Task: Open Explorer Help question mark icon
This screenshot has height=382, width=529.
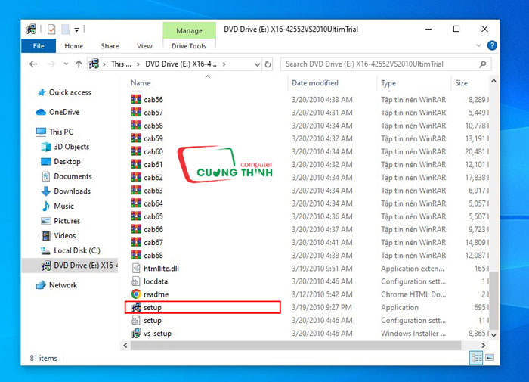Action: click(492, 45)
